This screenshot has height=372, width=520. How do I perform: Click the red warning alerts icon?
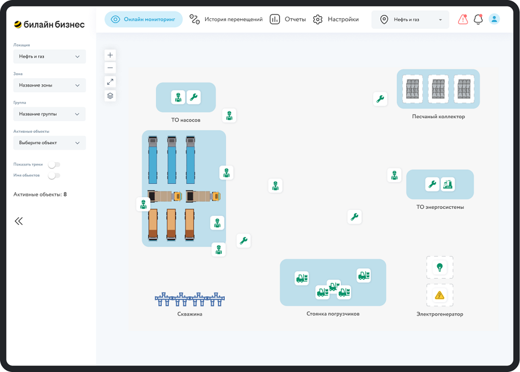coord(463,20)
